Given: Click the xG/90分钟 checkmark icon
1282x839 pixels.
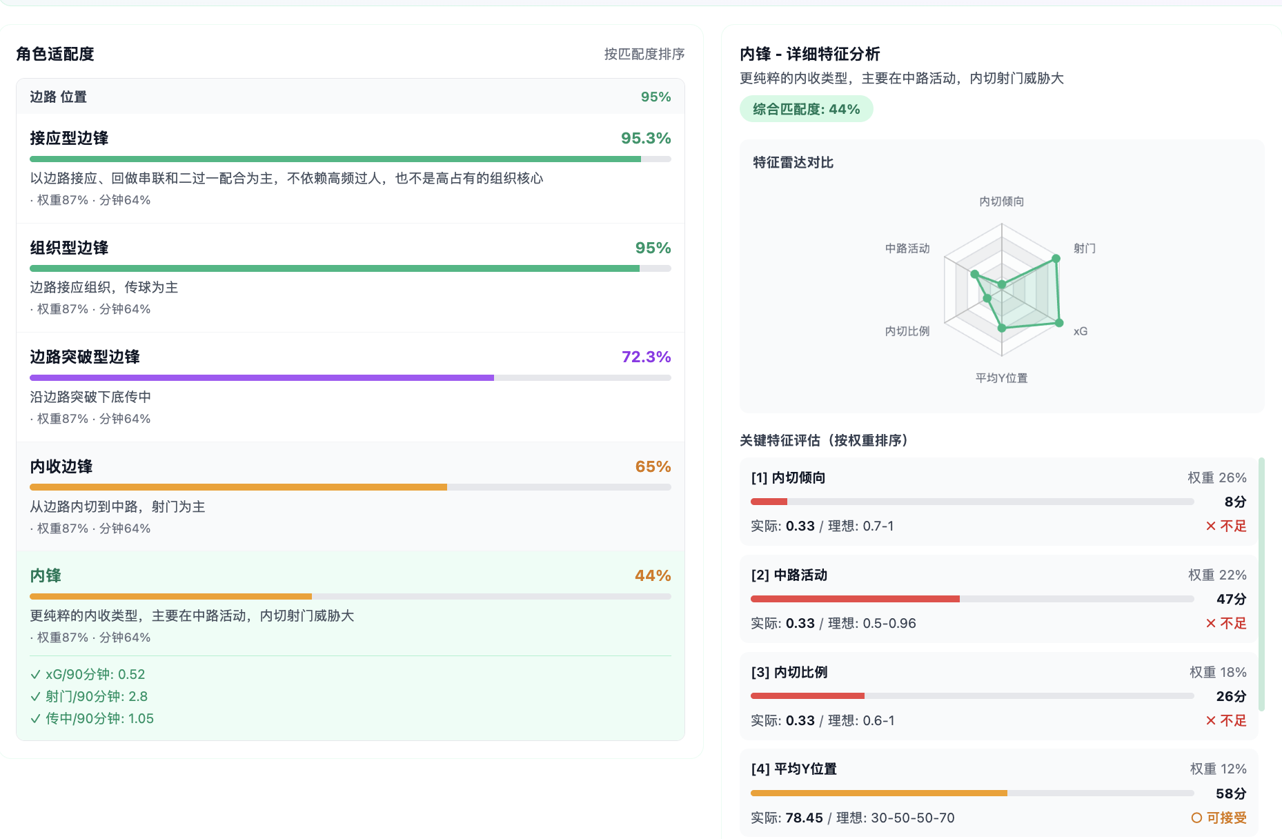Looking at the screenshot, I should coord(36,675).
